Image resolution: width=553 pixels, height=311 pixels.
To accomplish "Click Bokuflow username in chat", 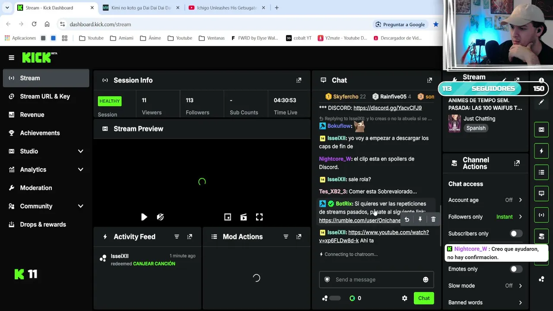I will pyautogui.click(x=339, y=126).
